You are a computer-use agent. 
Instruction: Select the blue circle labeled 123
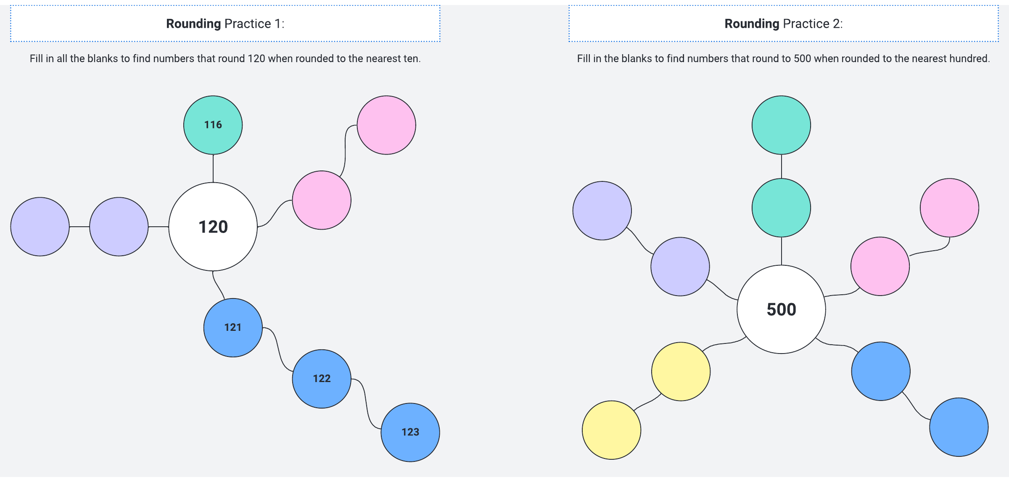pyautogui.click(x=410, y=432)
